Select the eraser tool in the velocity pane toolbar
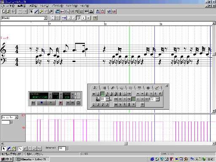This screenshot has height=162, width=216. click(13, 148)
